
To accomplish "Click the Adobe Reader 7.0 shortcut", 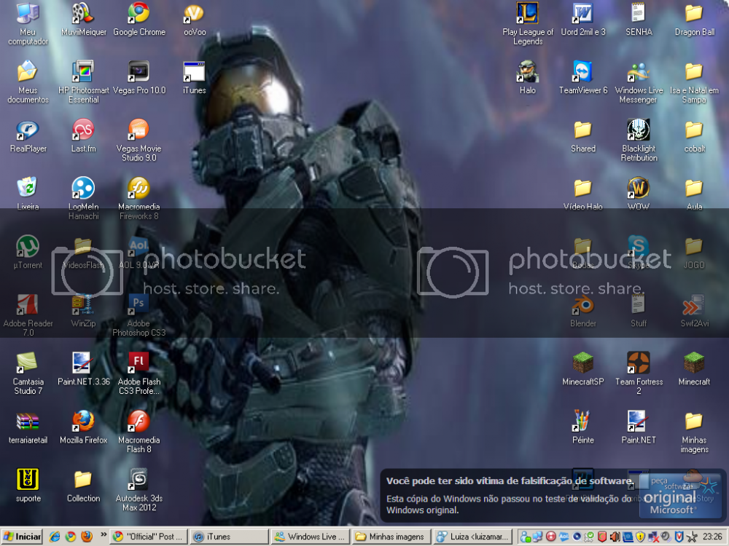I will click(28, 315).
